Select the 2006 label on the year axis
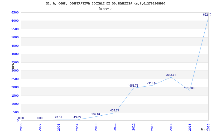Image resolution: width=211 pixels, height=132 pixels. (x=21, y=127)
